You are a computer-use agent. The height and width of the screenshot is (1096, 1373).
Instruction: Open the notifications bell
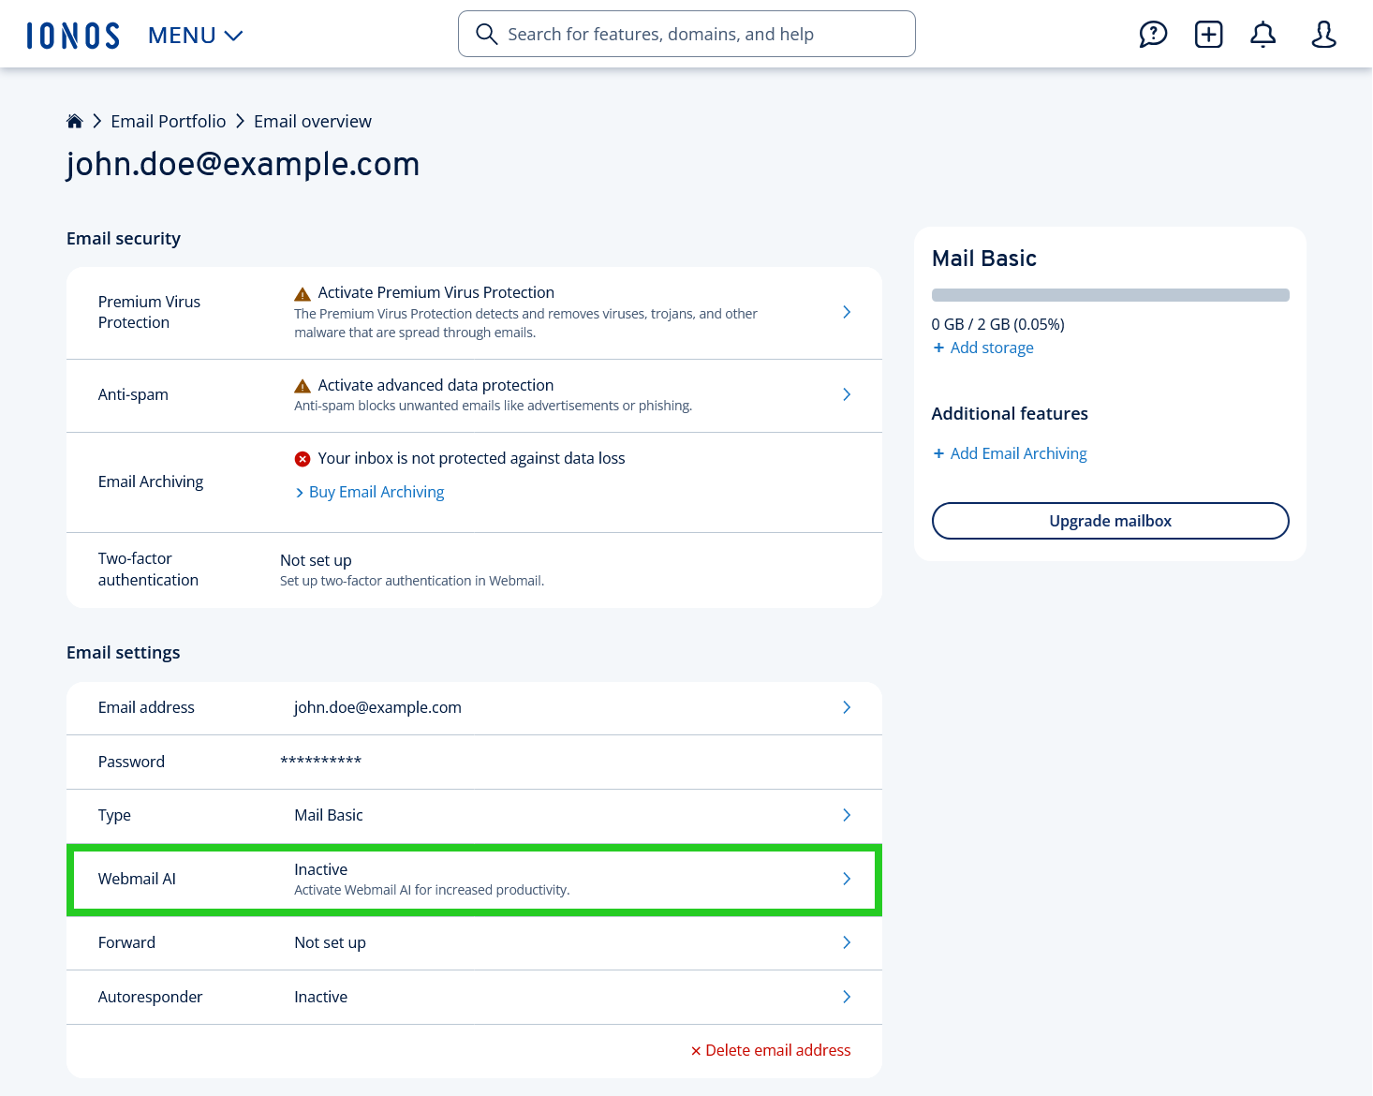pyautogui.click(x=1263, y=35)
